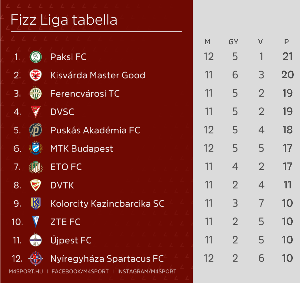This screenshot has height=283, width=300.
Task: Click the Fizz Liga tabella title
Action: [64, 20]
